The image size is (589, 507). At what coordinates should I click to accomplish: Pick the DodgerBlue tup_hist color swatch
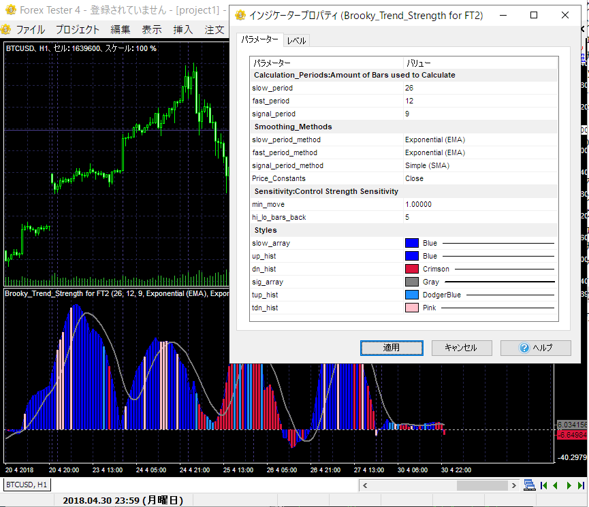coord(411,295)
